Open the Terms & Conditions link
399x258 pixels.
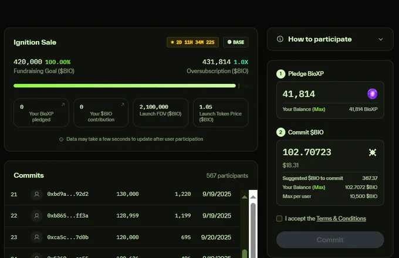click(x=341, y=219)
